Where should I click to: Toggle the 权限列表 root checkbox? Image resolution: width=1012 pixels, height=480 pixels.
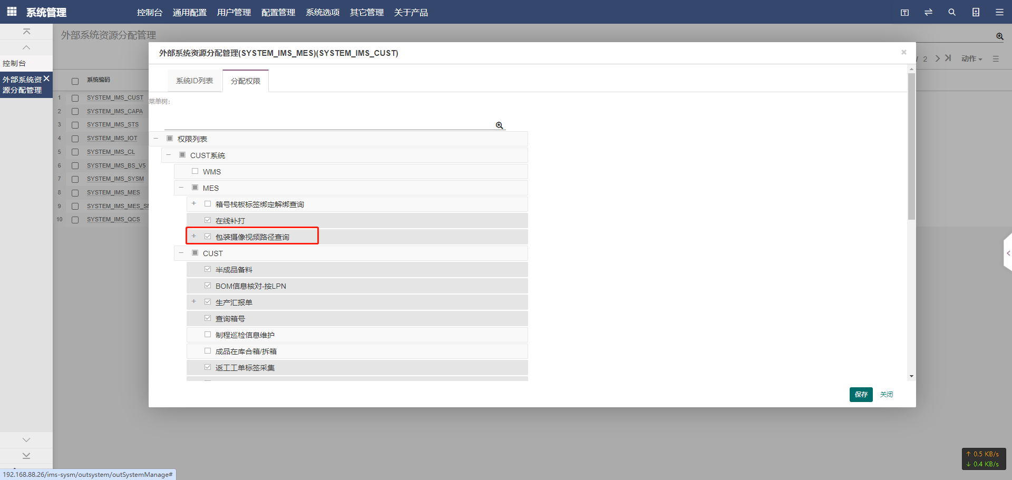(x=170, y=139)
